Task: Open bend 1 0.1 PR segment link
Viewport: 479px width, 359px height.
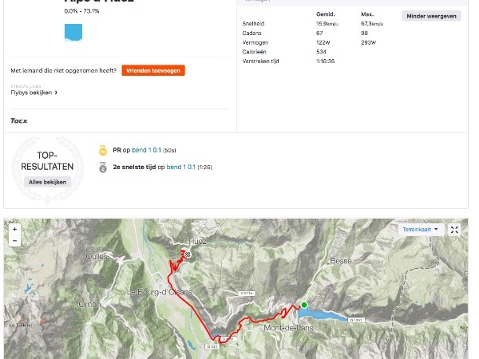Action: [x=146, y=150]
